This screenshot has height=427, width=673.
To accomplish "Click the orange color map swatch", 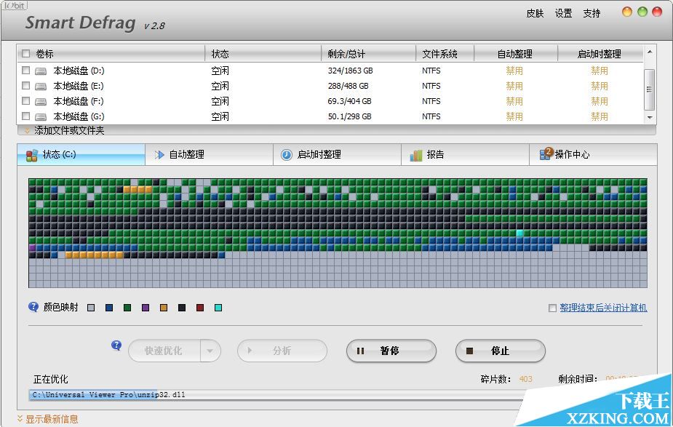I will (164, 308).
